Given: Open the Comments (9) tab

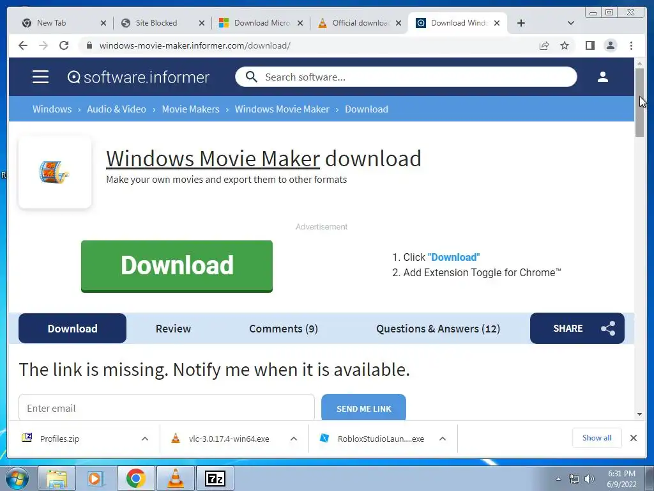Looking at the screenshot, I should [x=284, y=329].
